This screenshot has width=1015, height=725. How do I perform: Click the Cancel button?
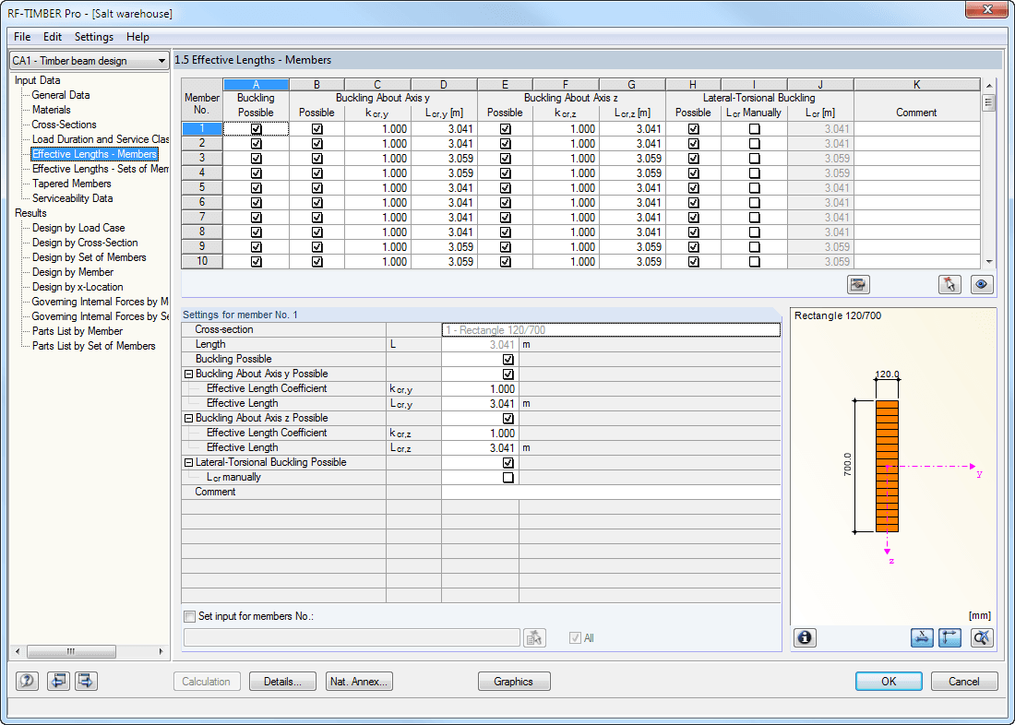tap(964, 681)
